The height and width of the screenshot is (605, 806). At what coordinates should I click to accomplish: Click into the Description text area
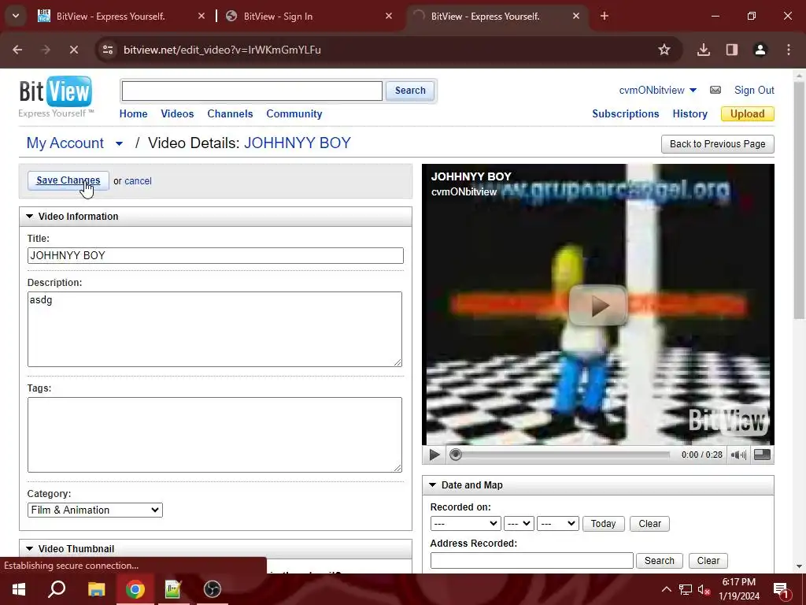click(x=215, y=329)
